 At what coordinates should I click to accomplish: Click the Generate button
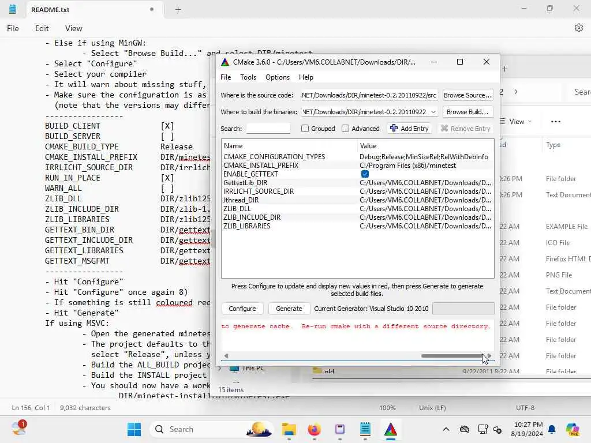click(289, 309)
